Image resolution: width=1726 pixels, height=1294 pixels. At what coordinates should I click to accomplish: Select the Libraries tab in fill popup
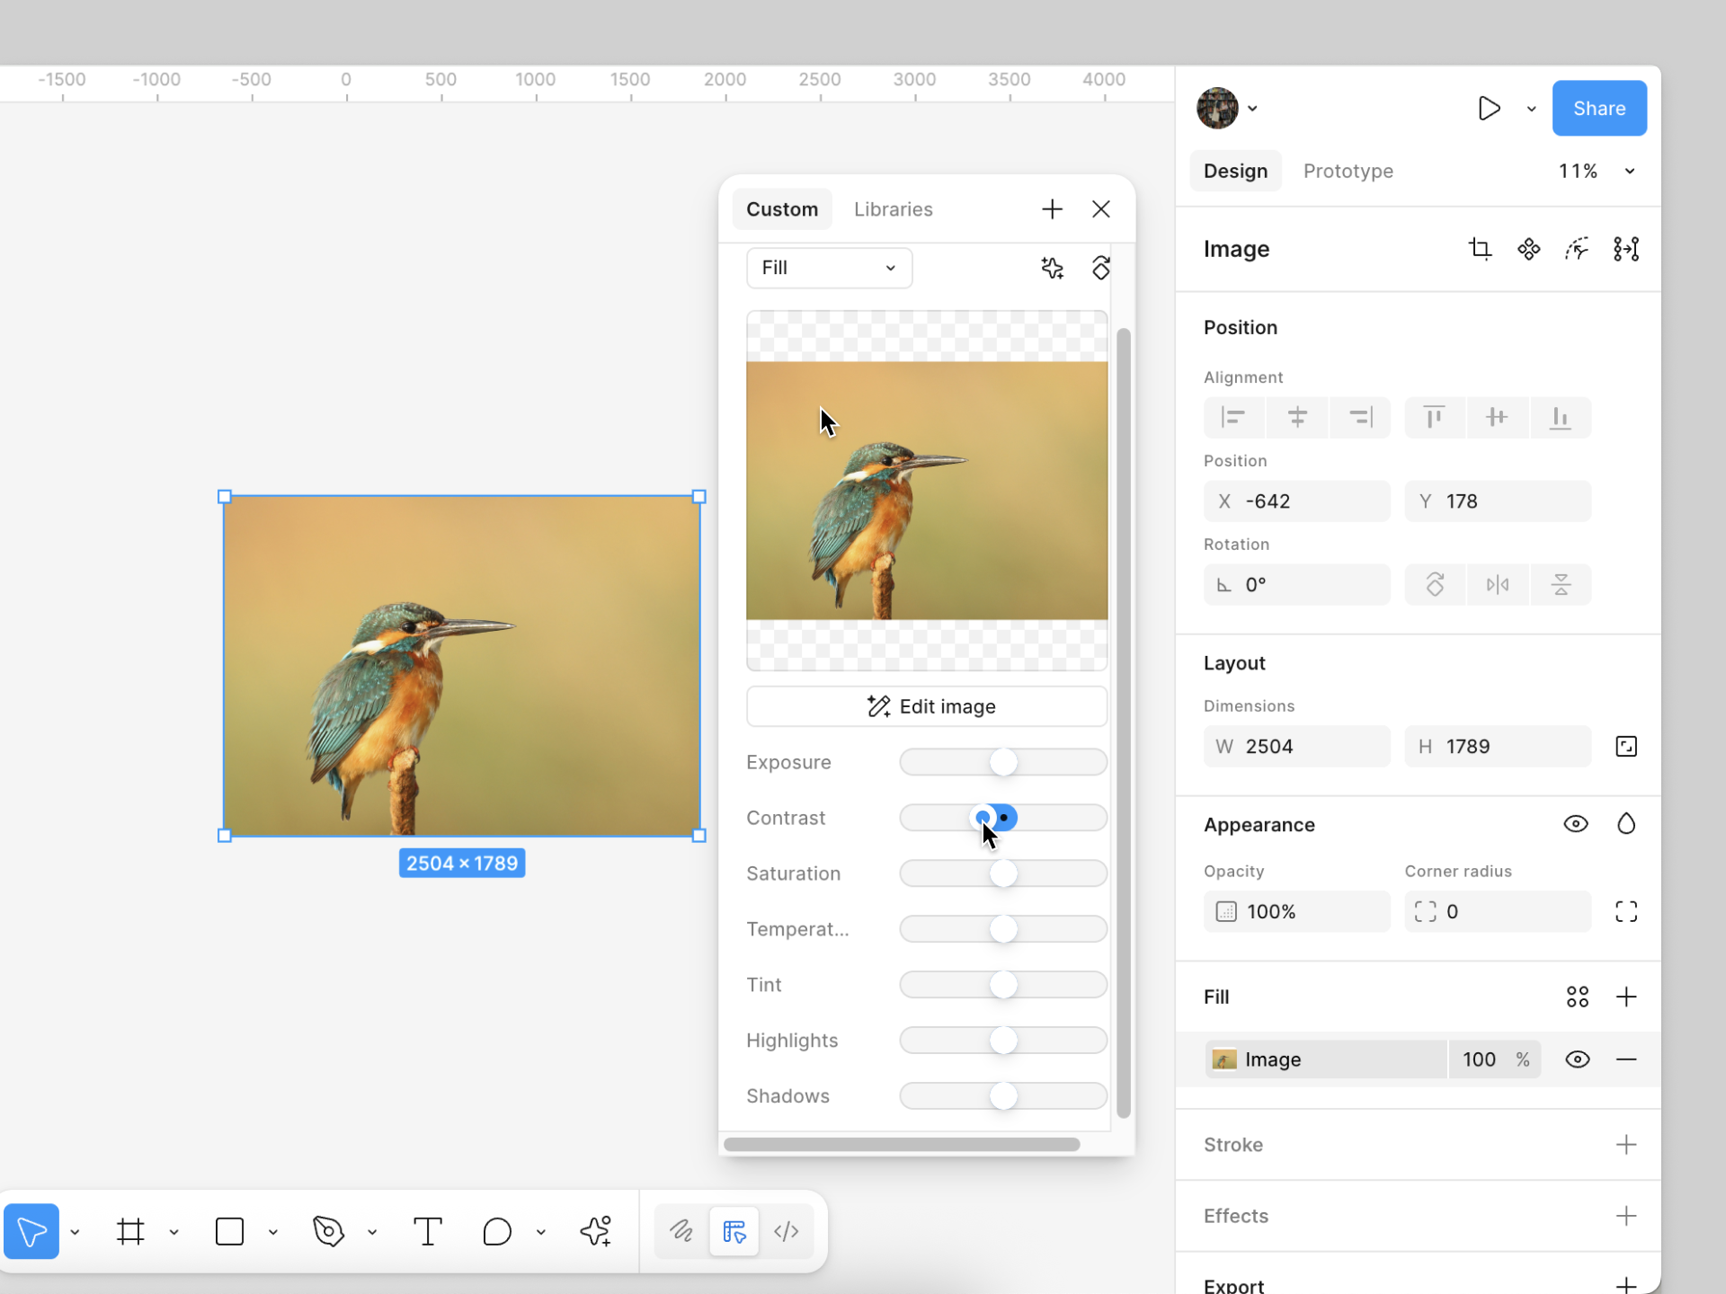[x=893, y=209]
